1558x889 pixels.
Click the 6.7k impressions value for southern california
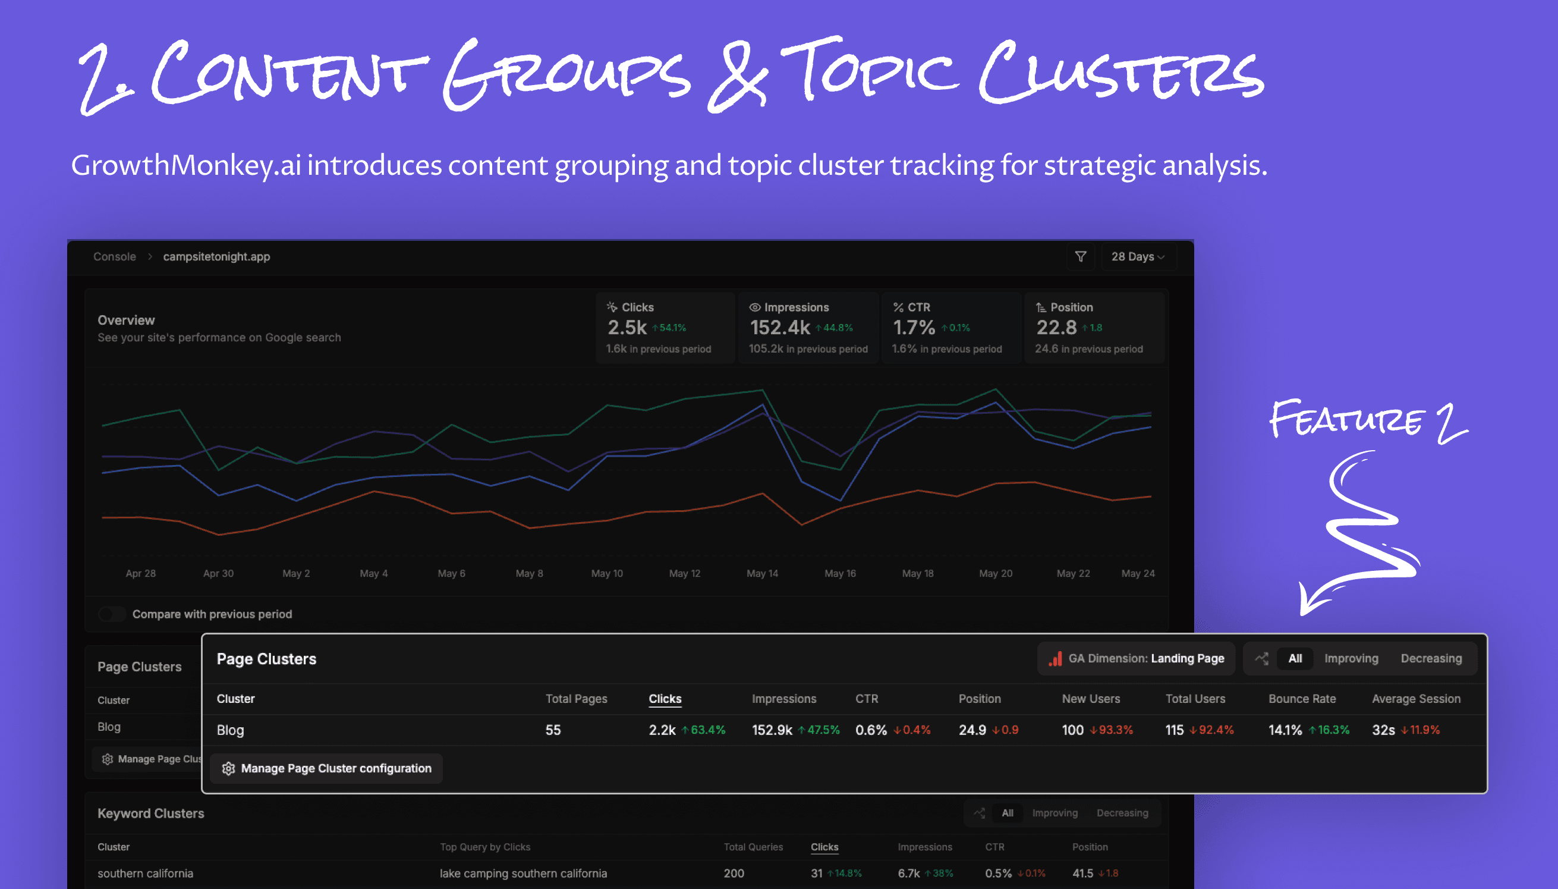[x=909, y=873]
